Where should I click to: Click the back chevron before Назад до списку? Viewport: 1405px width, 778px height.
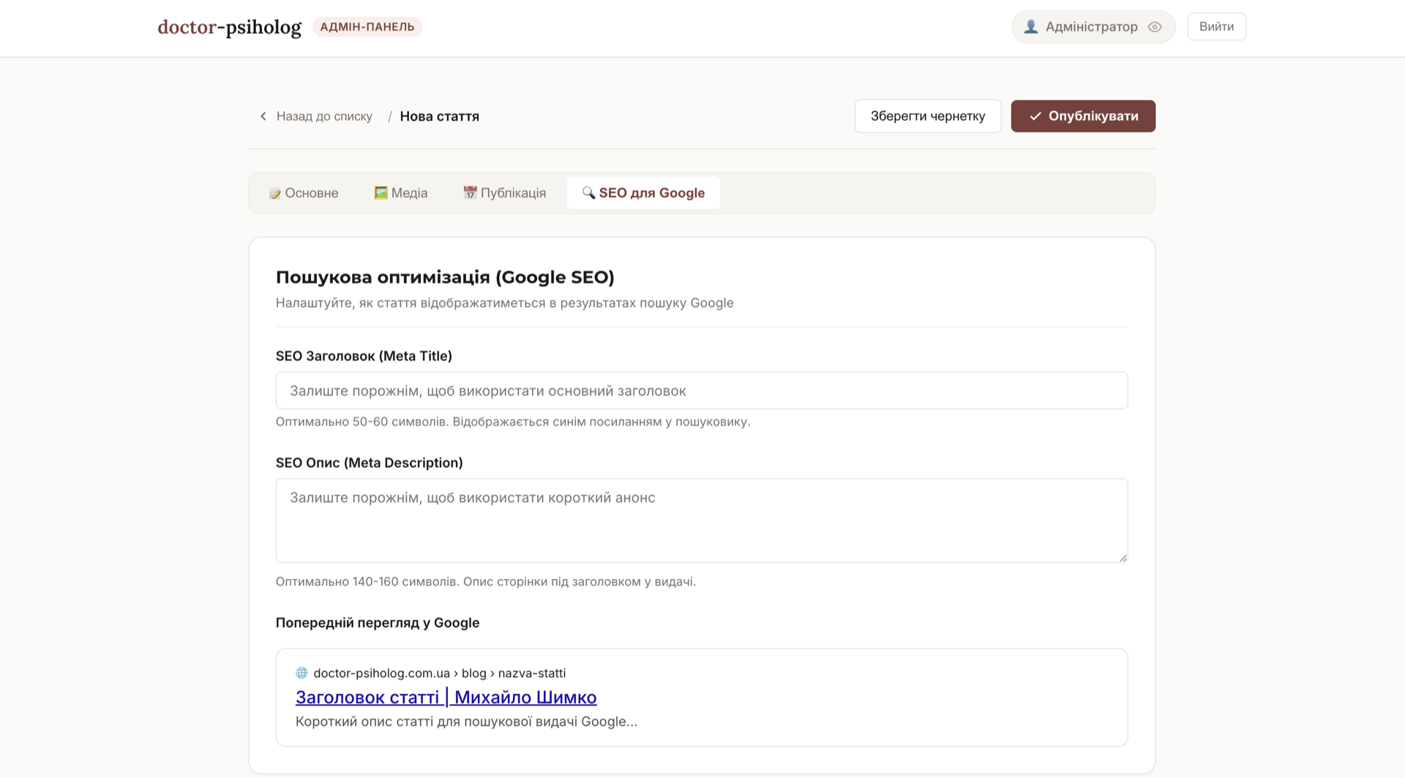coord(263,116)
